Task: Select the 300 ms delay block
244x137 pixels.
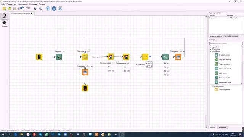Action: 178,57
